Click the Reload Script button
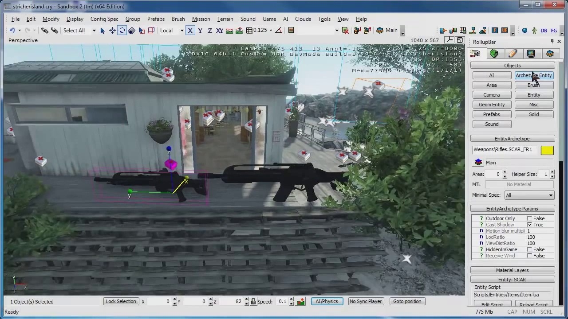Screen dimensions: 568x319 [533, 305]
